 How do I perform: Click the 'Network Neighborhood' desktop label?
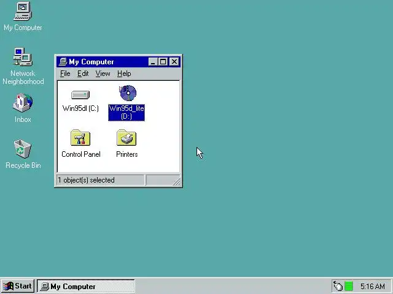click(x=23, y=77)
